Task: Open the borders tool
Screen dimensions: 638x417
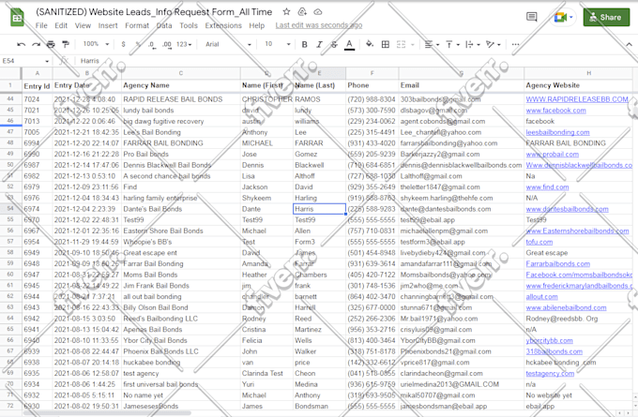Action: 386,44
